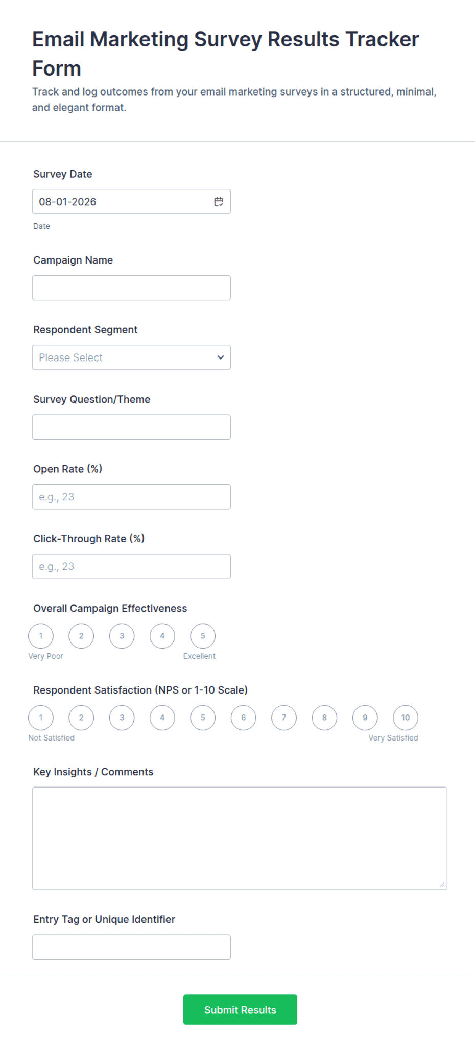This screenshot has width=475, height=1050.
Task: Click the chevron arrow in Respondent Segment select
Action: click(220, 357)
